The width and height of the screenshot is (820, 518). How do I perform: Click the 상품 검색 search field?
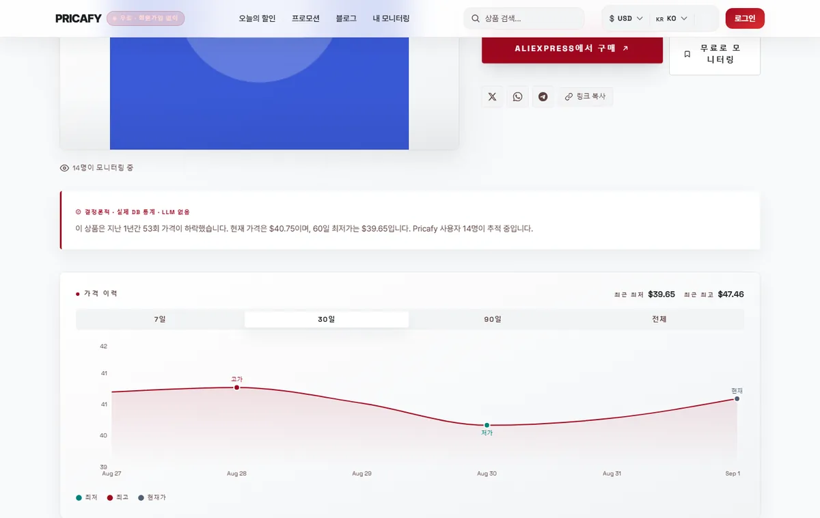[x=524, y=18]
